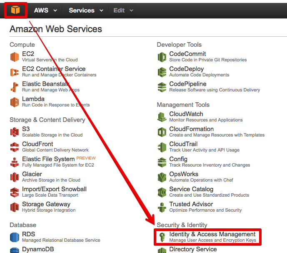Click the Storage Gateway icon
The image size is (287, 253).
point(15,207)
